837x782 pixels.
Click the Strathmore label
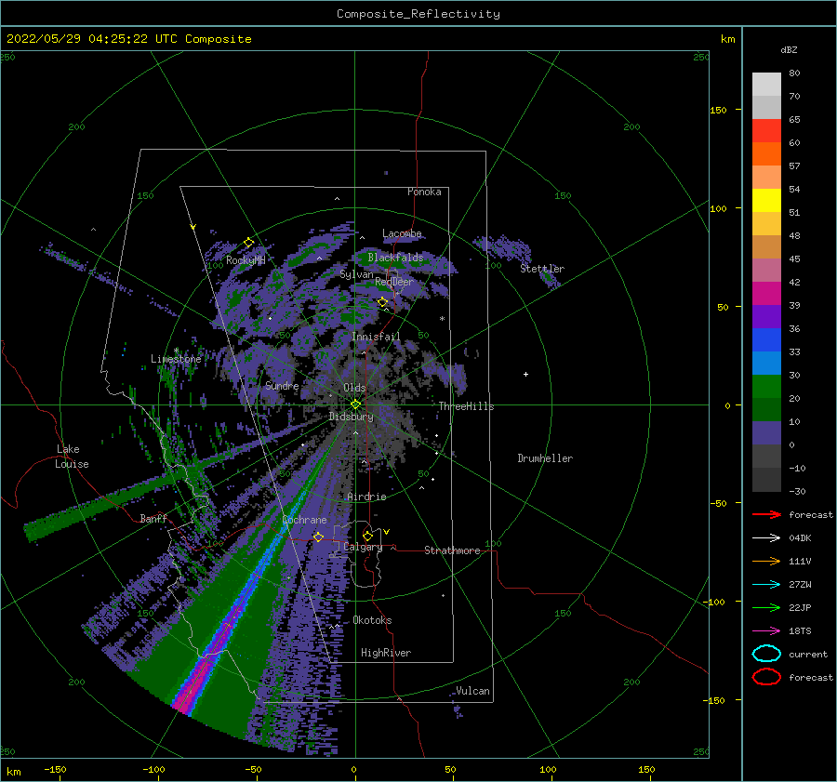[x=452, y=550]
